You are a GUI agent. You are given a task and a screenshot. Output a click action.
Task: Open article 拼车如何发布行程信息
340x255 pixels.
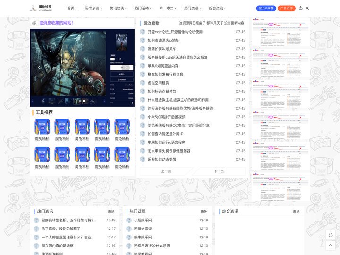[x=165, y=75]
